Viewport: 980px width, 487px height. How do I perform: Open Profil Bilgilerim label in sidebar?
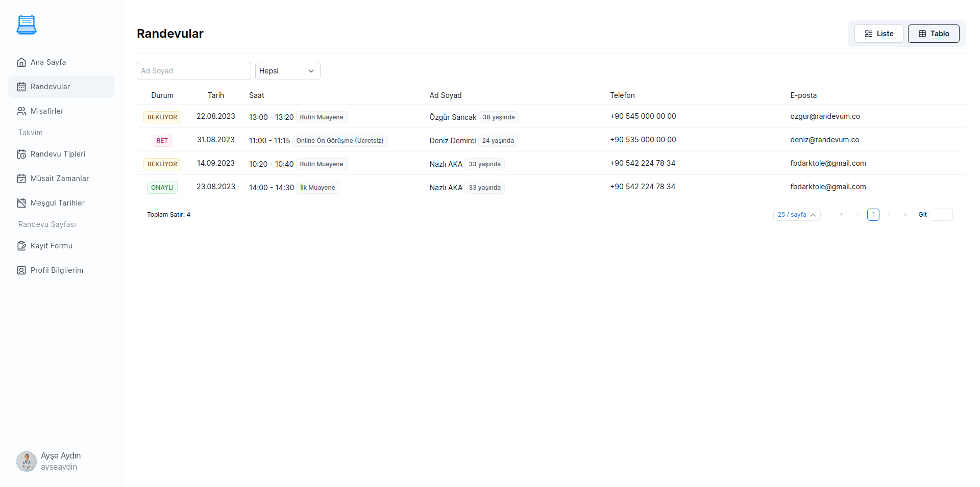[57, 270]
